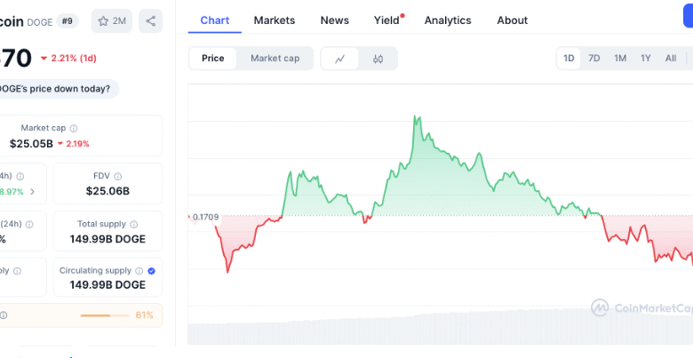The width and height of the screenshot is (693, 358).
Task: Expand the 8.97% volume chevron arrow
Action: 32,192
